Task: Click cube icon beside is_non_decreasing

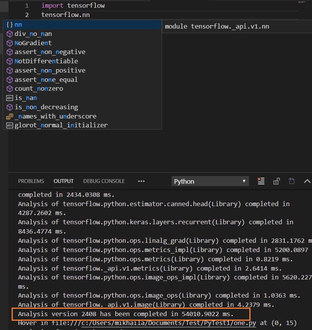Action: pyautogui.click(x=10, y=107)
